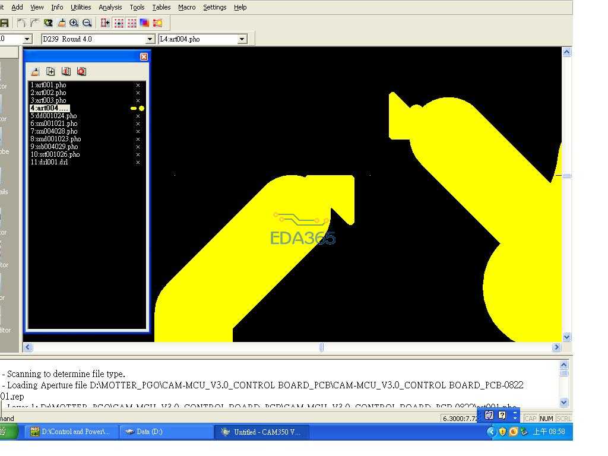Open the View menu

tap(37, 7)
